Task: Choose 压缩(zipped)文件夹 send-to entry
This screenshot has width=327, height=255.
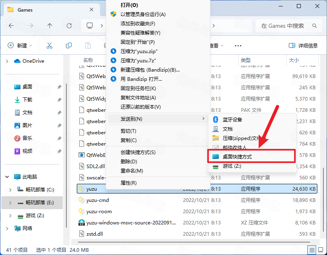Action: coord(252,138)
